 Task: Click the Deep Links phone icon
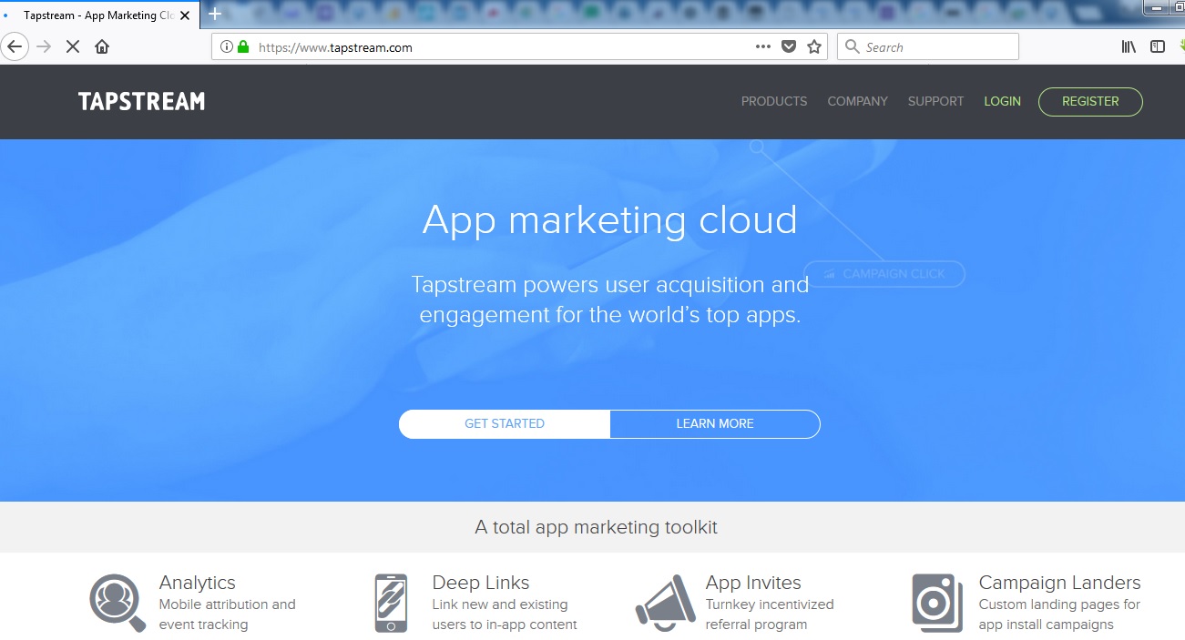click(x=391, y=603)
